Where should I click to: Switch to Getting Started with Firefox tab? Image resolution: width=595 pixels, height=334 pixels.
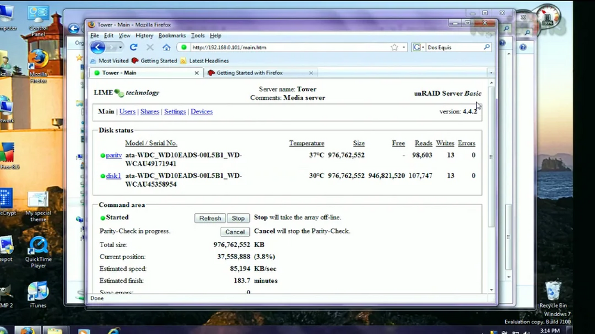(x=261, y=73)
